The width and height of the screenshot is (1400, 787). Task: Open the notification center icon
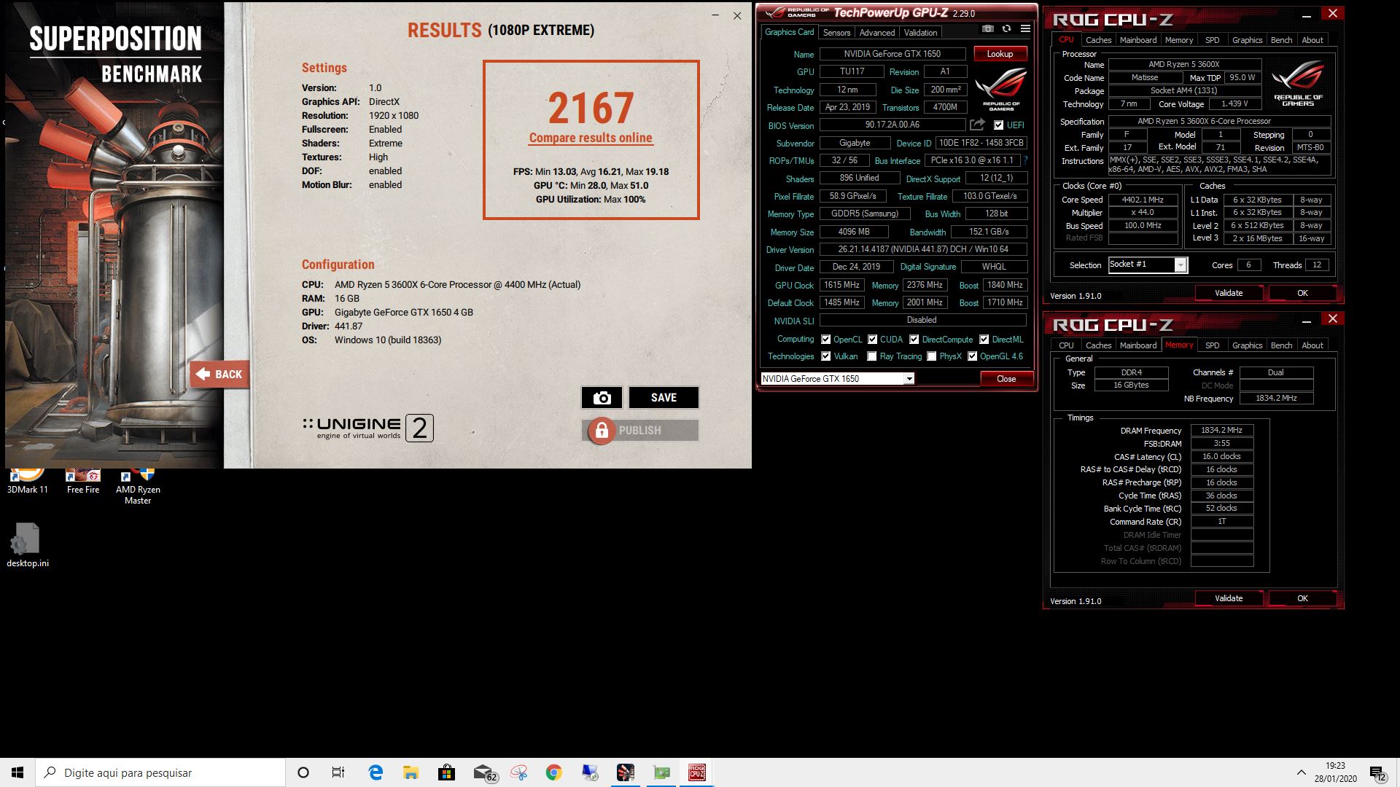(x=1377, y=772)
